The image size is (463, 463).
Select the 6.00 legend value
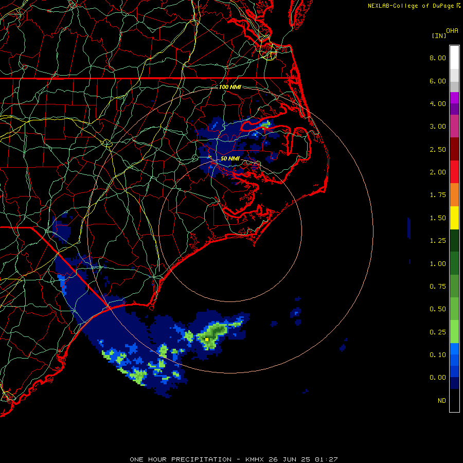coord(438,81)
